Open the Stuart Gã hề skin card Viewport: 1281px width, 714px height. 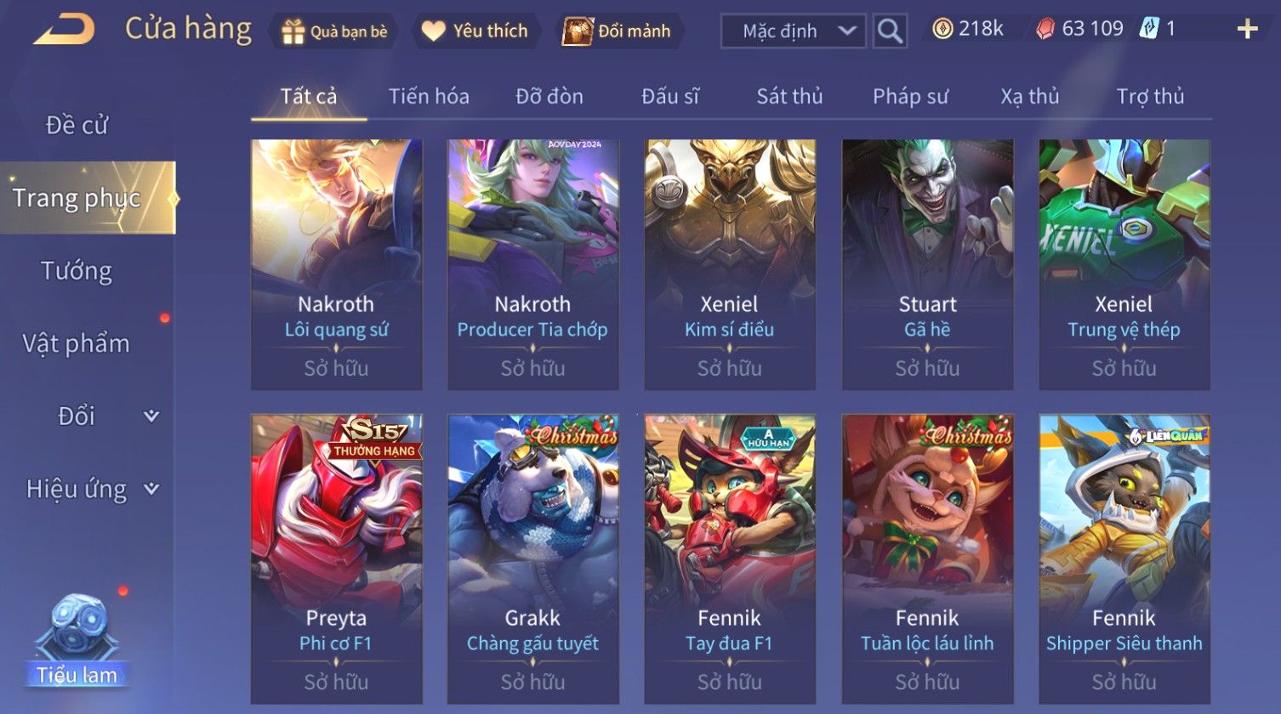point(927,264)
